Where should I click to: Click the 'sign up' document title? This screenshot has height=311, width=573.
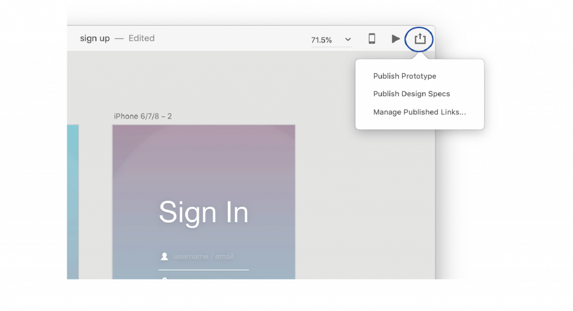(x=95, y=39)
